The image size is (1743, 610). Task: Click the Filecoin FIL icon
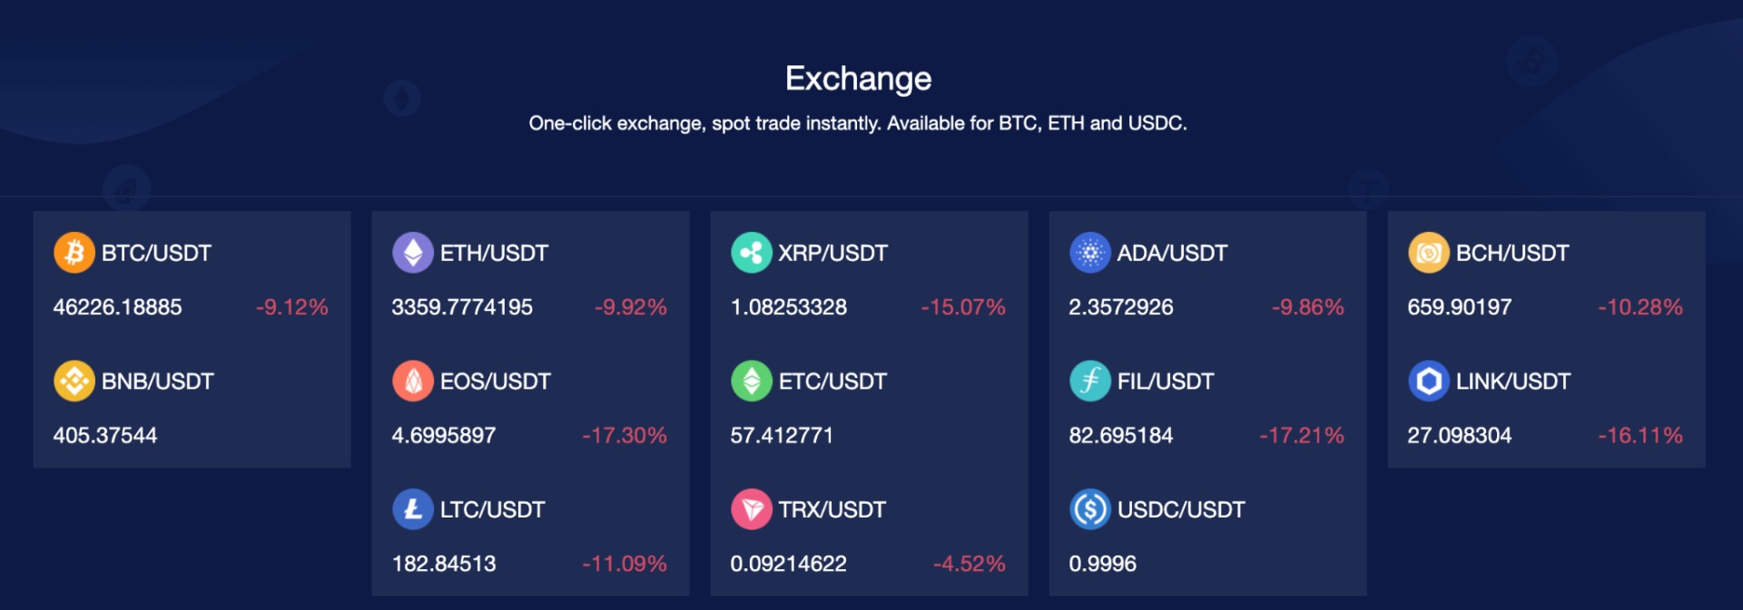click(1090, 382)
